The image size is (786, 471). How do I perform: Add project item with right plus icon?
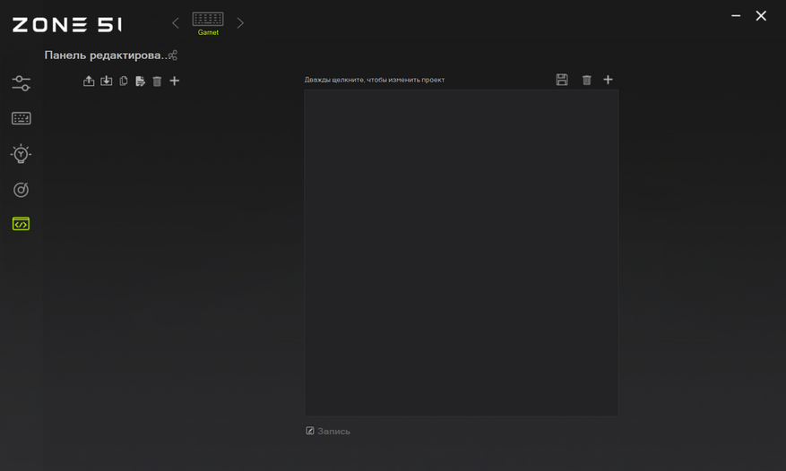608,80
